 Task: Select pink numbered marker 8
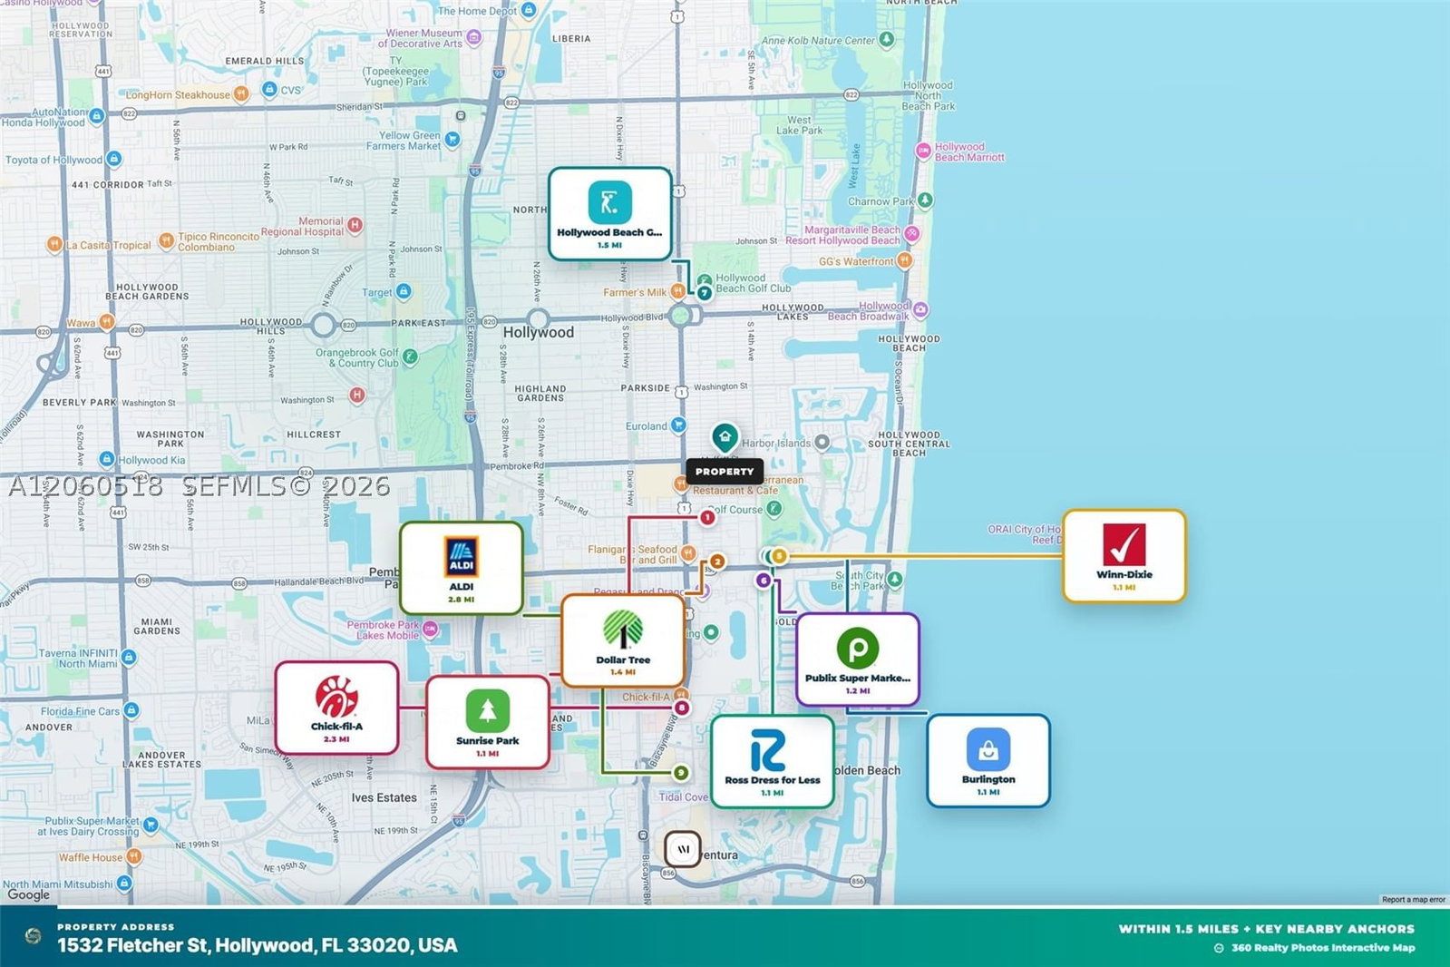(x=682, y=708)
